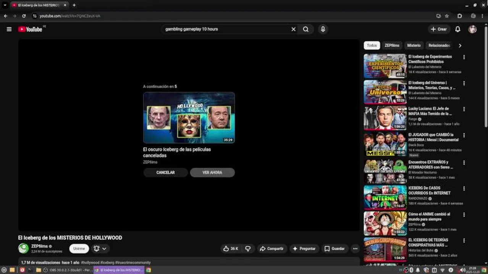Open options for ICEBERG De CASOS video
This screenshot has height=274, width=488.
click(x=464, y=188)
